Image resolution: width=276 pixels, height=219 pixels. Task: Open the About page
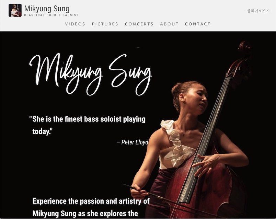[x=169, y=24]
